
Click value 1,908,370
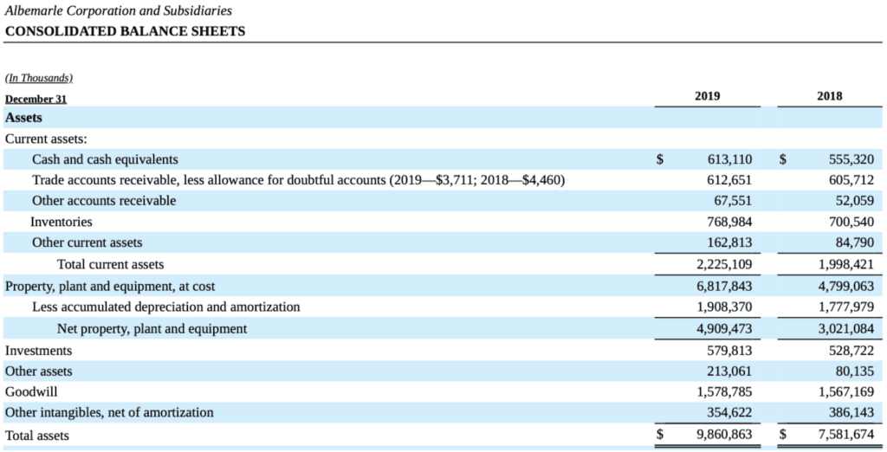pos(724,307)
